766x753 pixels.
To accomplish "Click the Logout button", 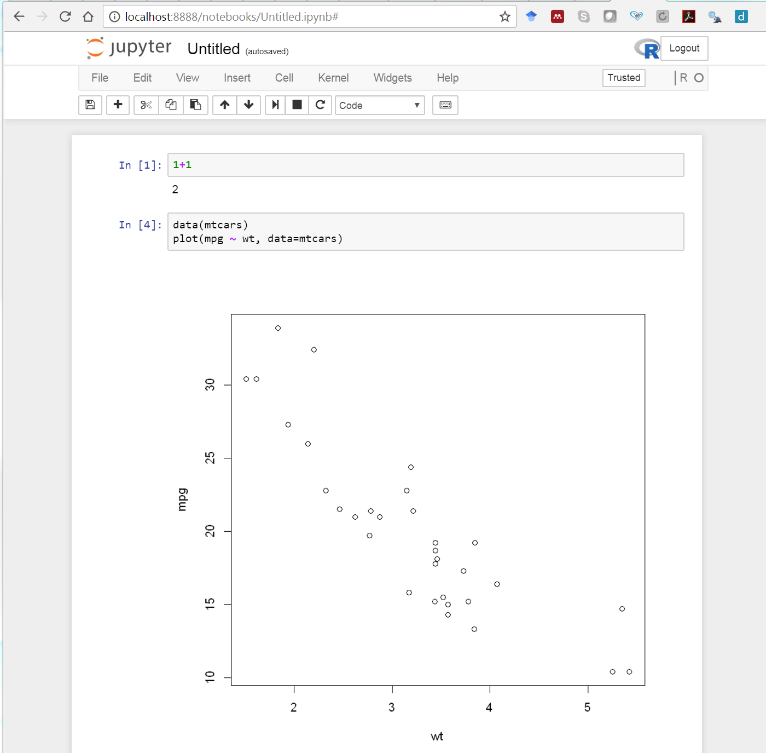I will [x=684, y=48].
